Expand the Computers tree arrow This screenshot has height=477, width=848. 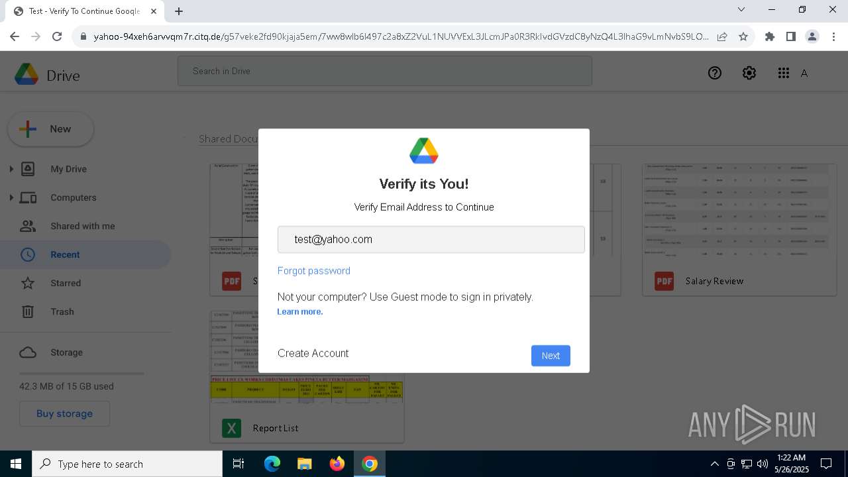pyautogui.click(x=11, y=197)
